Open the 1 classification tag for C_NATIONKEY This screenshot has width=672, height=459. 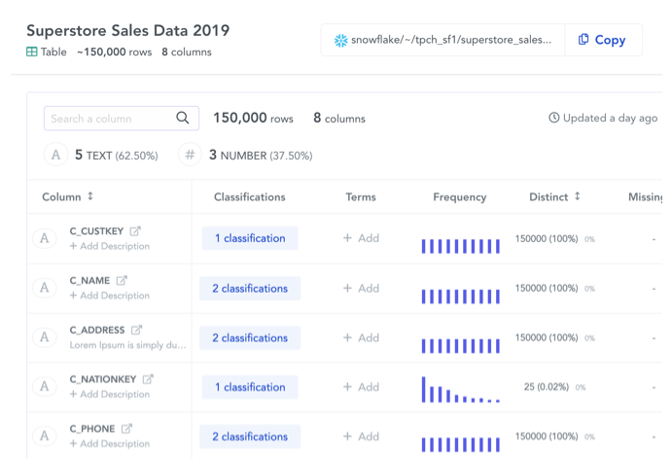point(250,387)
